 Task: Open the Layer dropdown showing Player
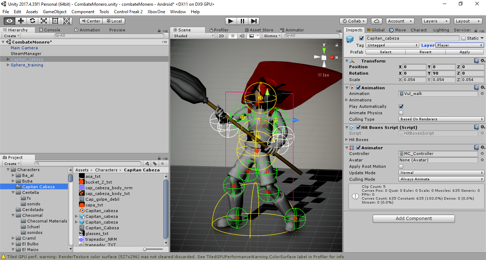point(460,45)
